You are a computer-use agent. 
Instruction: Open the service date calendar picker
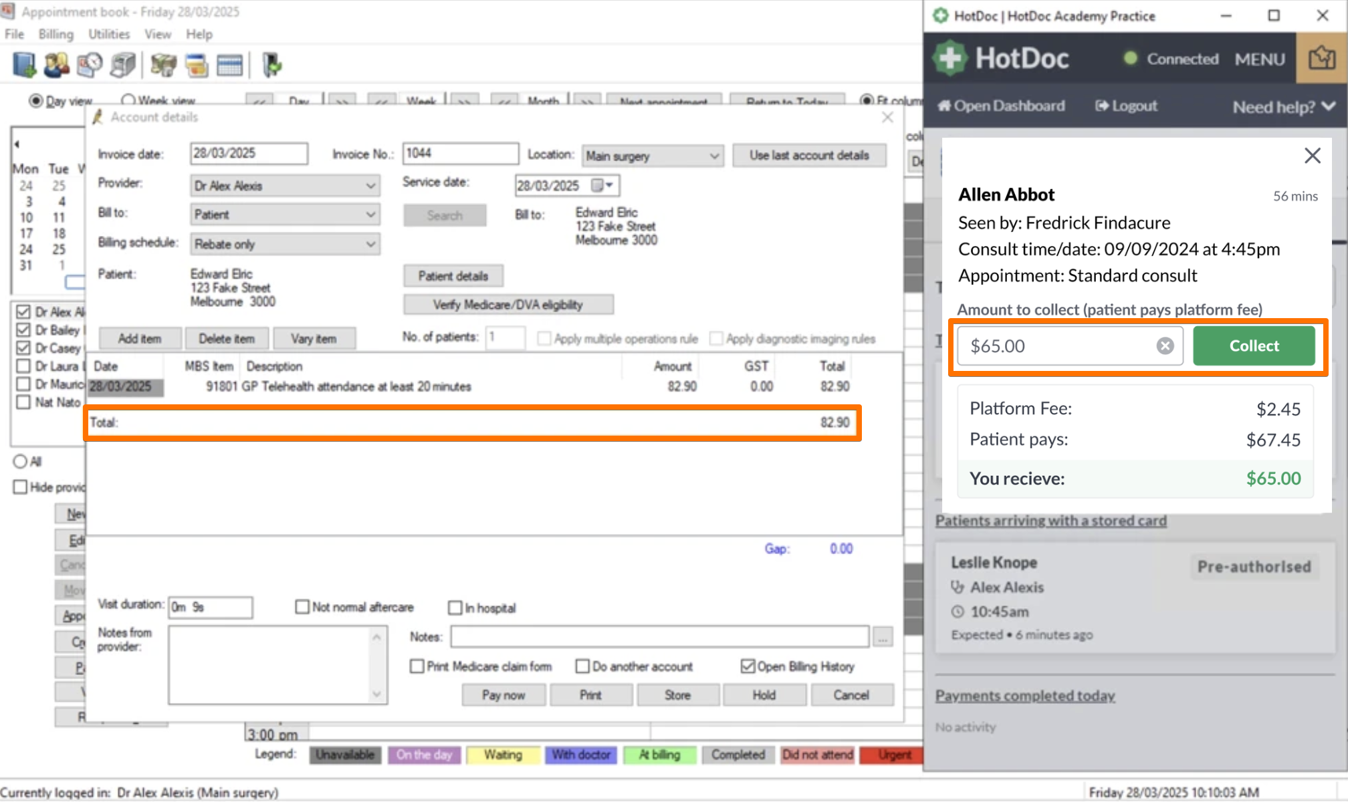(x=602, y=185)
